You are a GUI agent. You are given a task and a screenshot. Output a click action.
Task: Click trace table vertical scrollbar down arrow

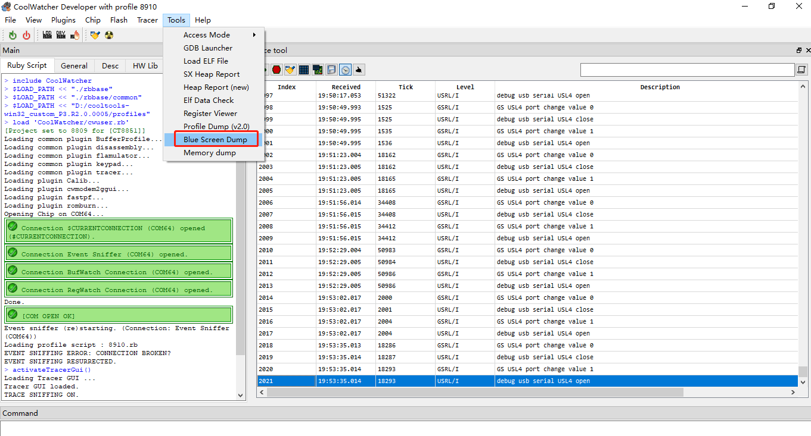pos(803,382)
